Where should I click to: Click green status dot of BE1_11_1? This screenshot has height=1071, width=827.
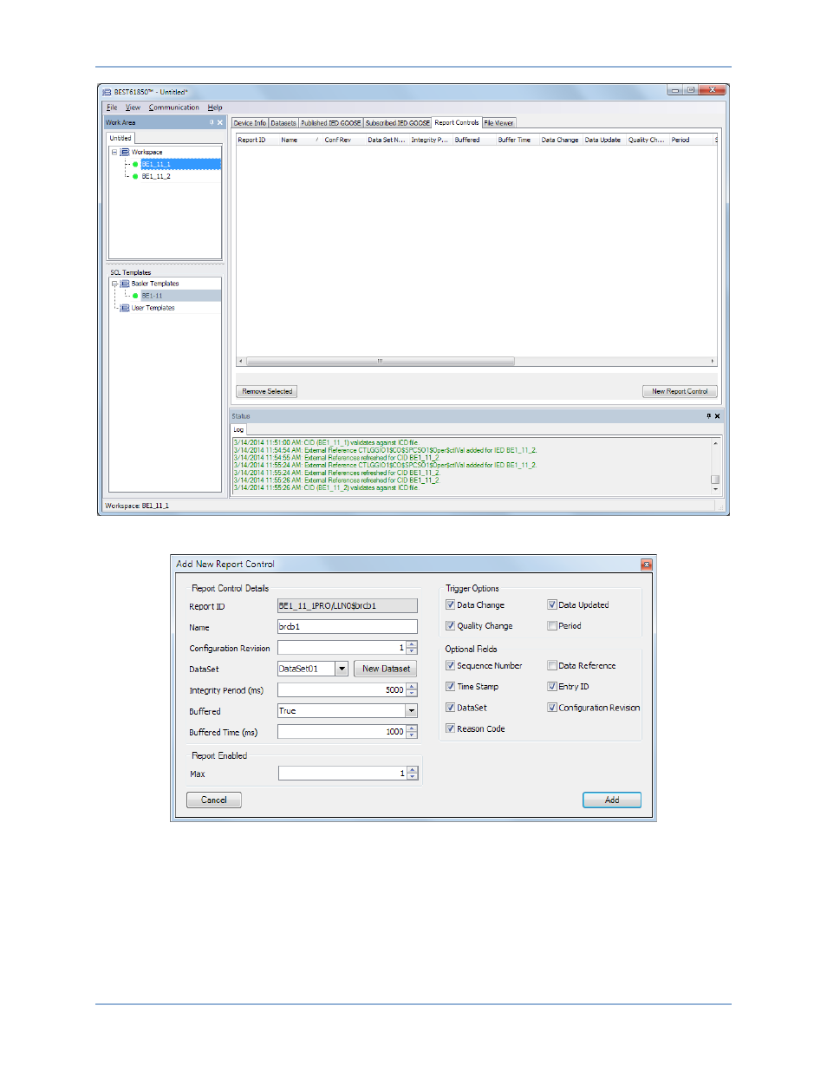pyautogui.click(x=135, y=164)
